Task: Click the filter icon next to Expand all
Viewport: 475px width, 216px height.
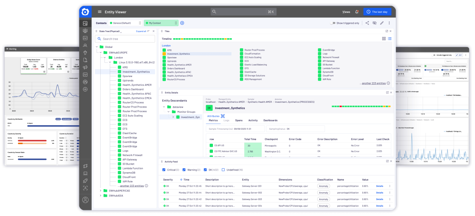Action: click(x=149, y=31)
